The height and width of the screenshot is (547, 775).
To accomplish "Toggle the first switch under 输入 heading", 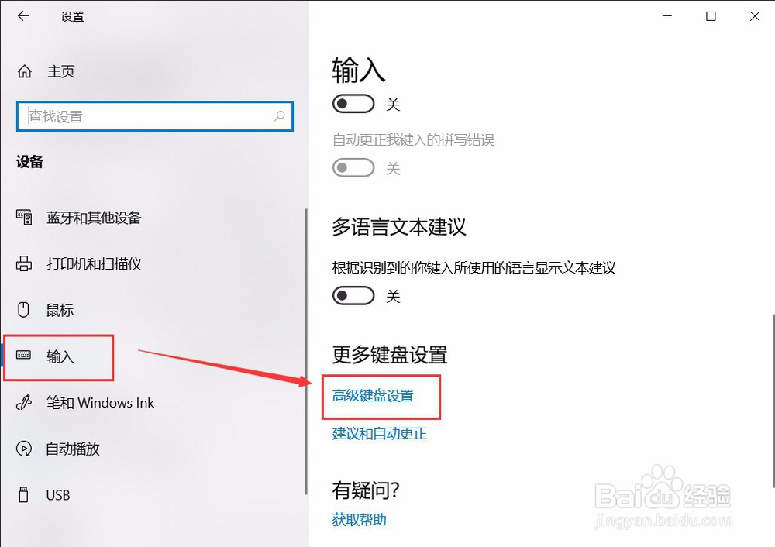I will [353, 104].
